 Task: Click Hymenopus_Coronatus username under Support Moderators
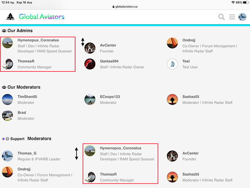click(121, 148)
